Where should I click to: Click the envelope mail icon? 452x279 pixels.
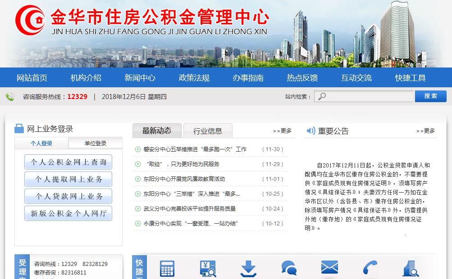(329, 267)
